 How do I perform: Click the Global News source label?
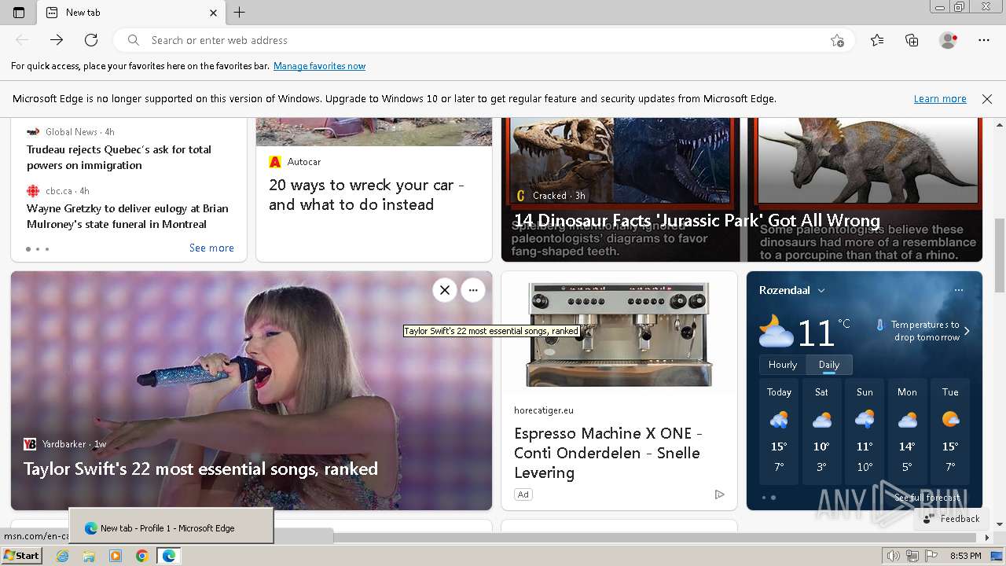pos(72,132)
